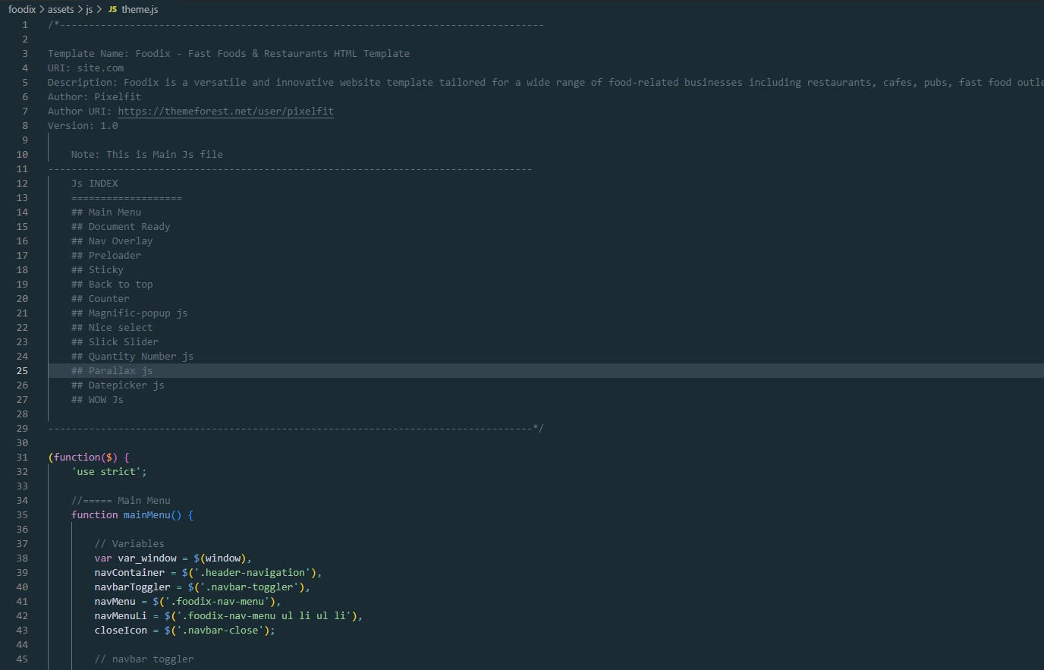The height and width of the screenshot is (670, 1044).
Task: Click the var_window variable name
Action: coord(146,558)
